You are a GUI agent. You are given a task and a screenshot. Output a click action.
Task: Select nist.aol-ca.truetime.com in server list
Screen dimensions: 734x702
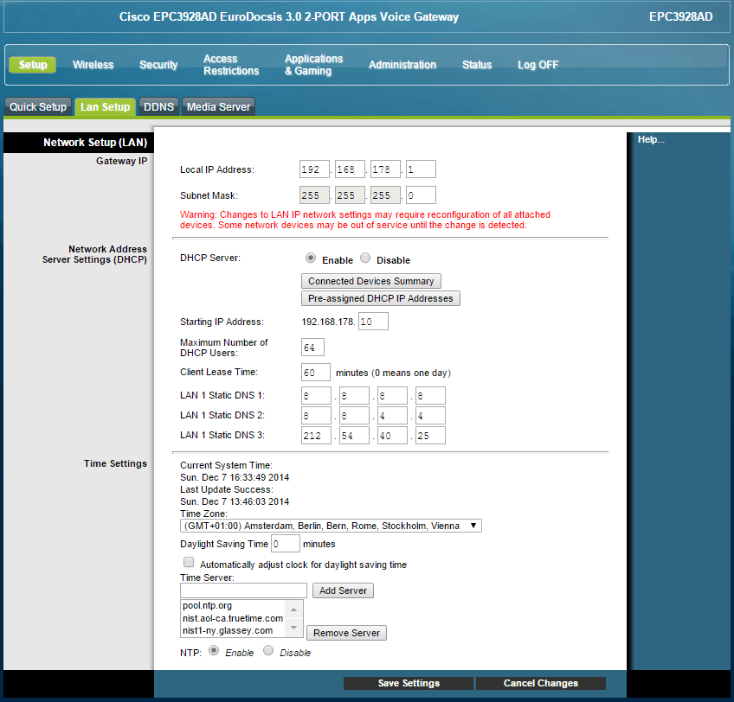click(x=233, y=618)
